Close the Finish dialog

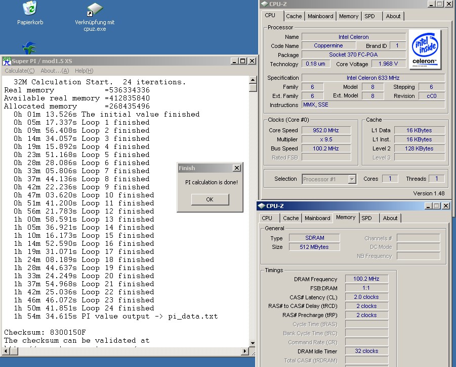point(237,168)
